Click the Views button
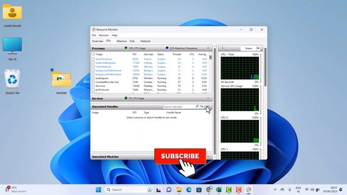Image resolution: width=347 pixels, height=195 pixels. tap(248, 48)
